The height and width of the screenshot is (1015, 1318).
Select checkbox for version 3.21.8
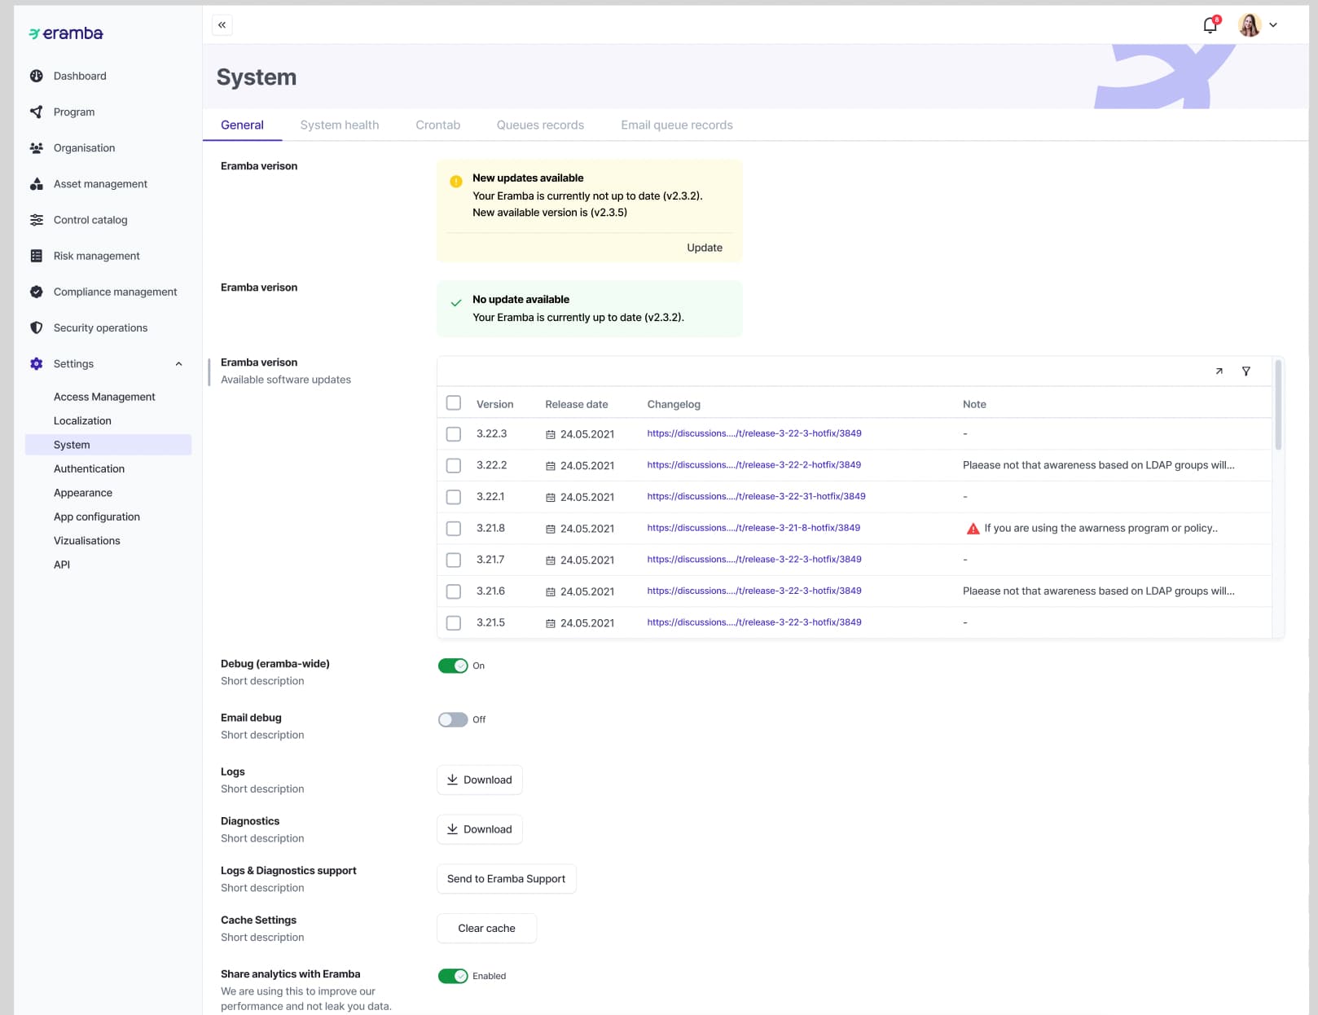tap(454, 529)
